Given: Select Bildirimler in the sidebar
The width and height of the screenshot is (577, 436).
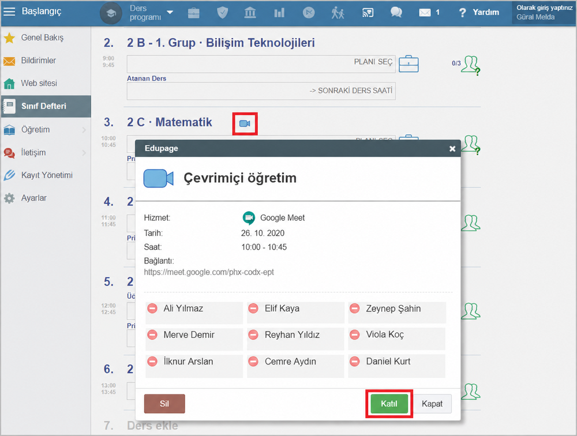Looking at the screenshot, I should [x=38, y=61].
